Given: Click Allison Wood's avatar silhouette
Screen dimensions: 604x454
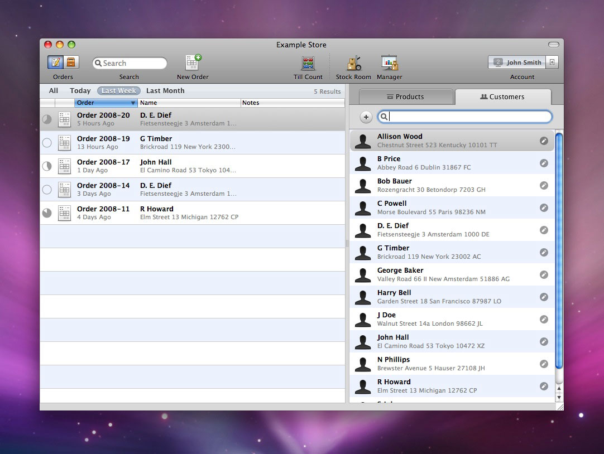Looking at the screenshot, I should point(363,141).
